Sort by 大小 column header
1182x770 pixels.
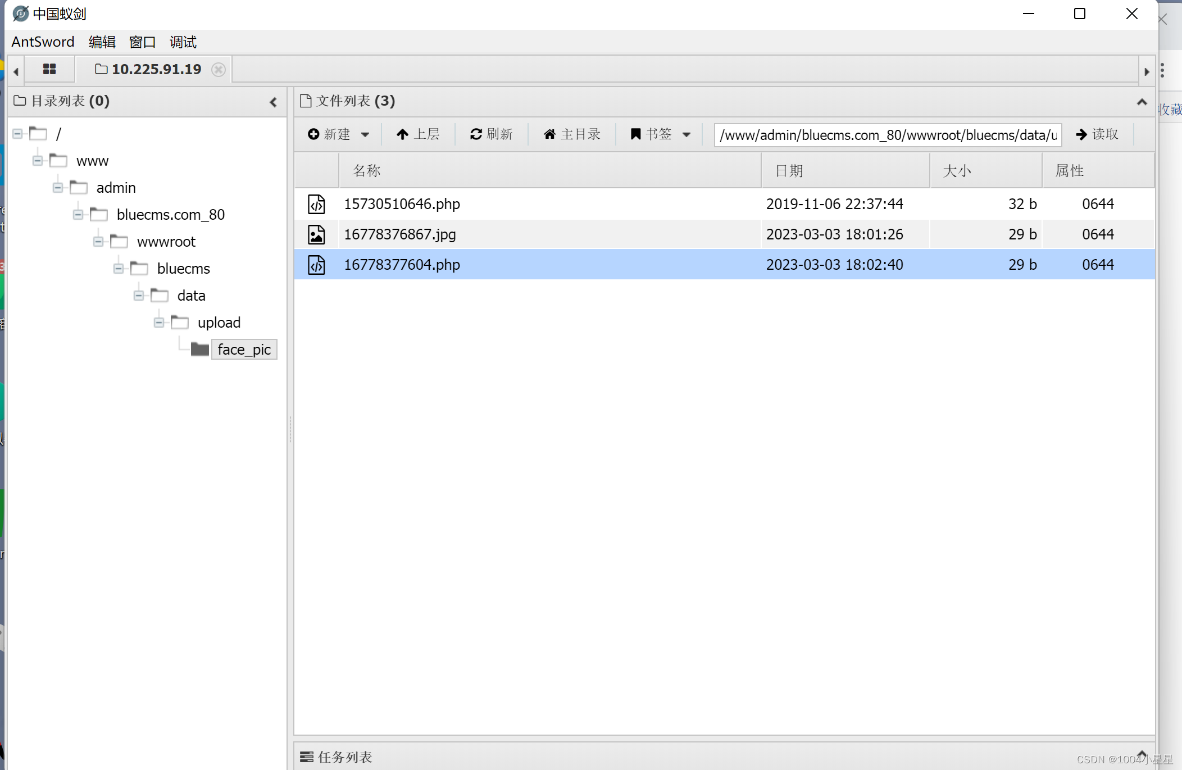(986, 171)
